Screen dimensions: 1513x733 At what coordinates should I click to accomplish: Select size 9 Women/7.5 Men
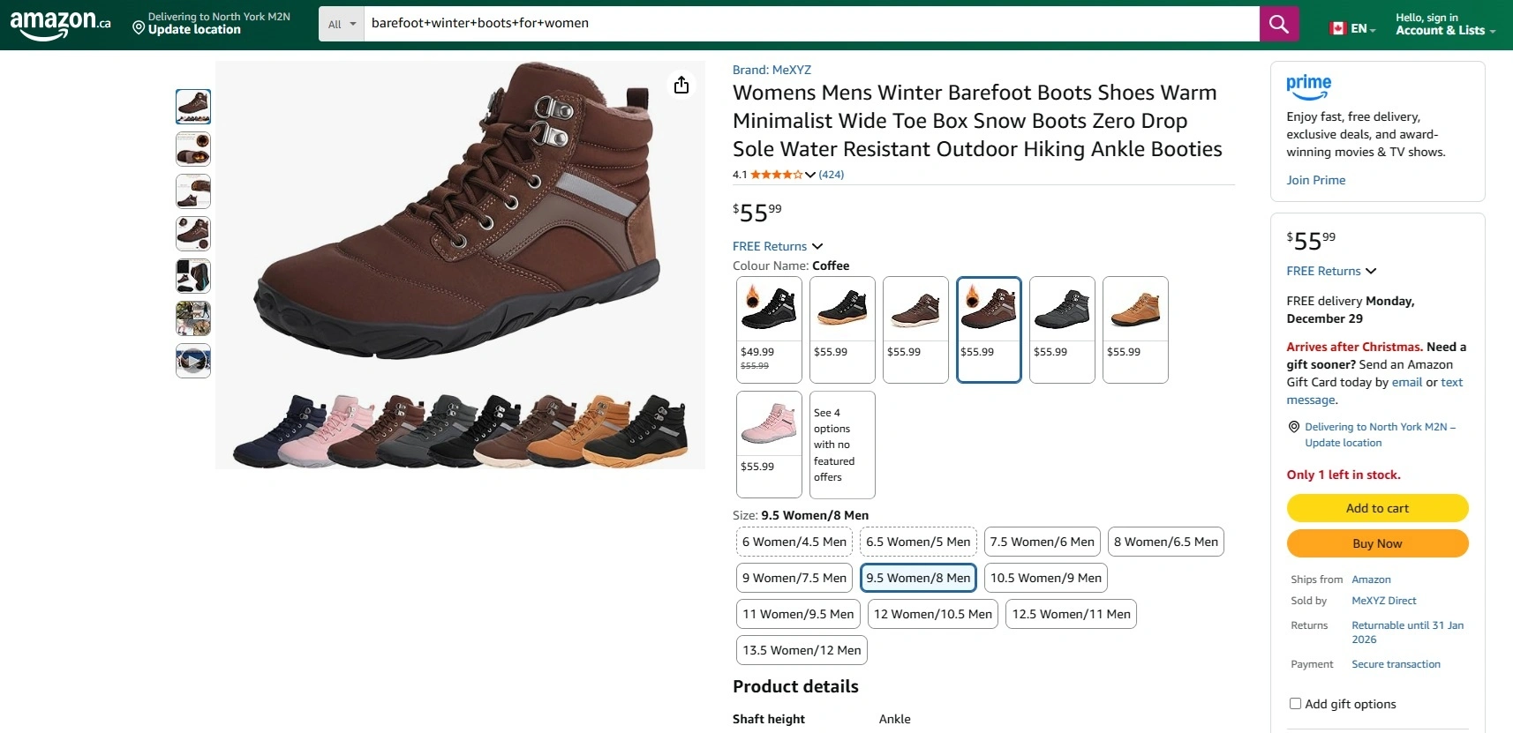[x=794, y=578]
